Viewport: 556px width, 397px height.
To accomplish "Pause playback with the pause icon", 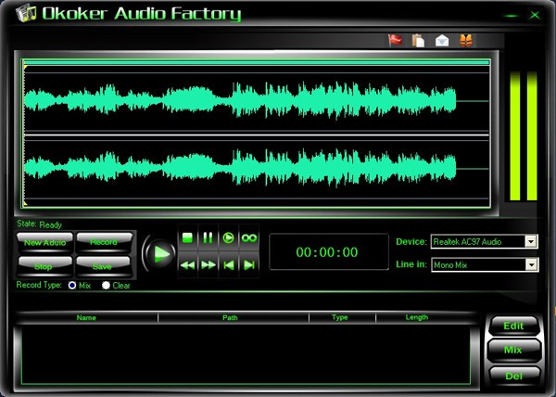I will (208, 237).
